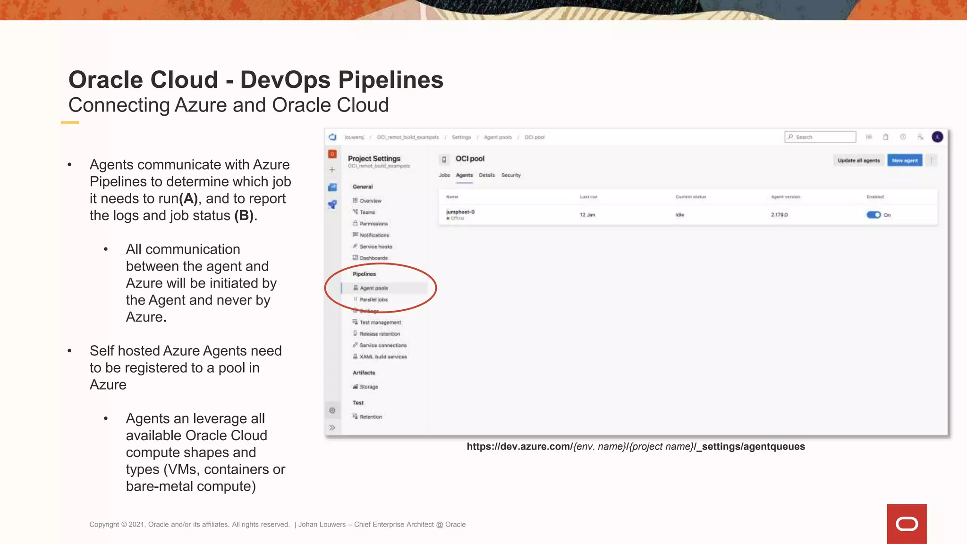Image resolution: width=967 pixels, height=544 pixels.
Task: Click the Azure DevOps logo icon
Action: click(x=332, y=137)
